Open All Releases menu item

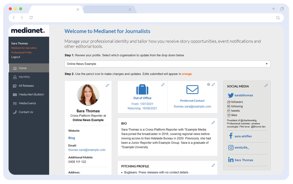tap(29, 86)
